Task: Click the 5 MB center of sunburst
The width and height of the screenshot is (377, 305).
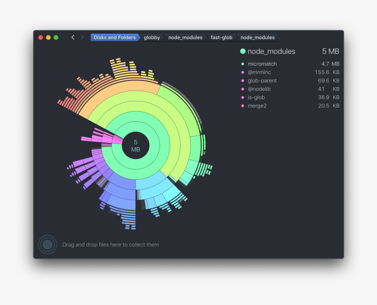Action: pyautogui.click(x=135, y=146)
